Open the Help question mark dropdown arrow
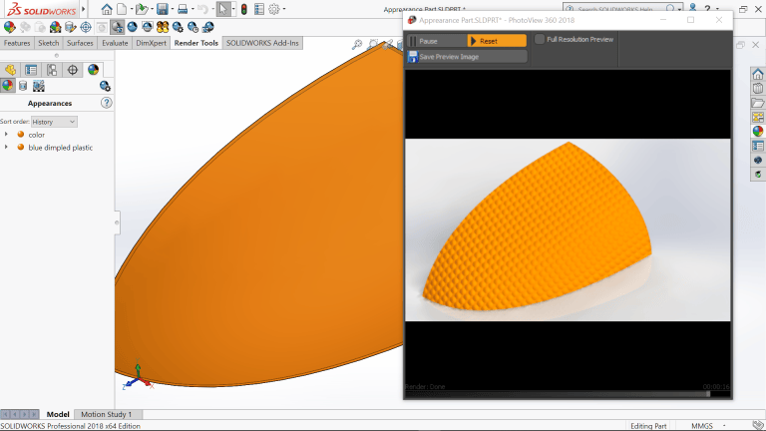 717,9
